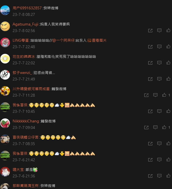Viewport: 172px width, 189px height.
Task: Open profile of 用户6991632857
Action: (27, 8)
